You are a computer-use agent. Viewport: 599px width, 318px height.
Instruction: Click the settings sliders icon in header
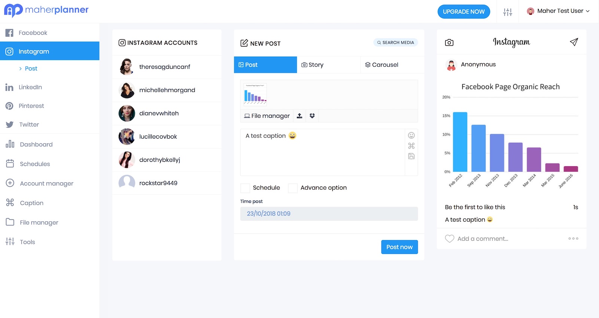click(x=508, y=12)
